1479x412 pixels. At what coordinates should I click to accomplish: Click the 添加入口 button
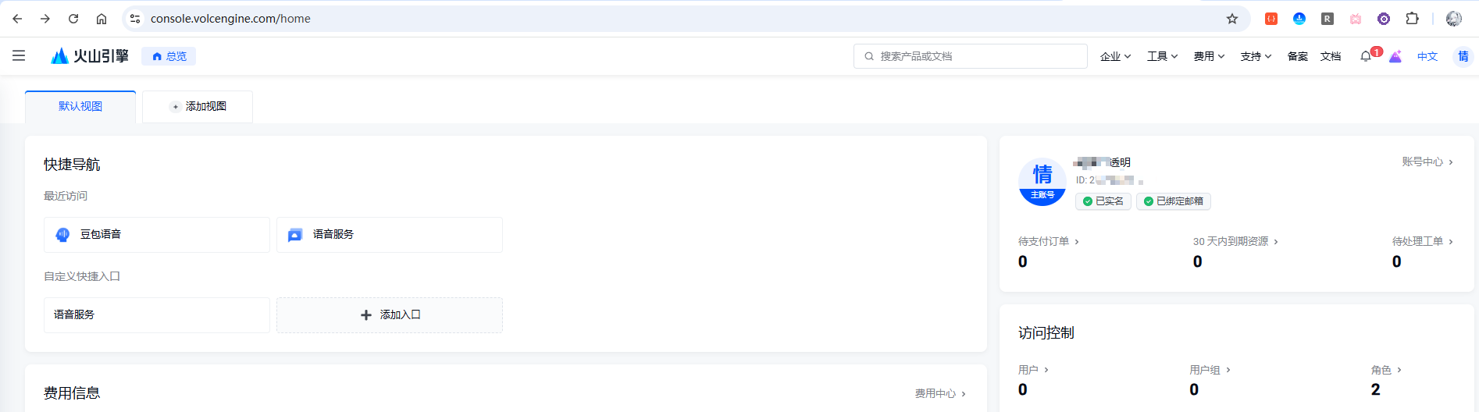(x=390, y=315)
